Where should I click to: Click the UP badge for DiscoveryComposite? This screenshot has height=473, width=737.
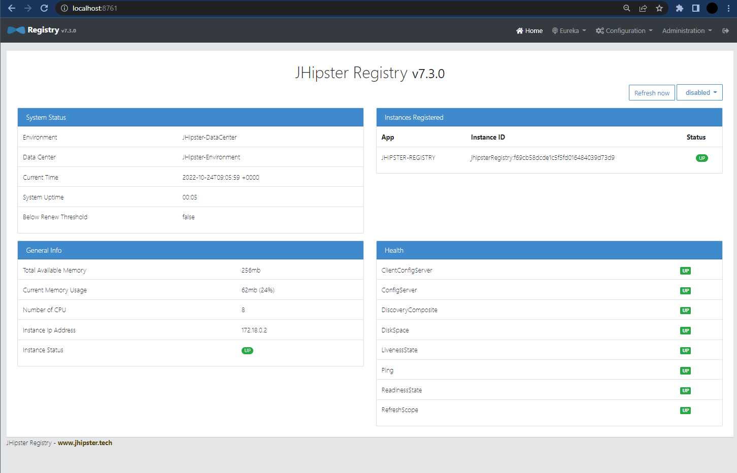pos(685,311)
